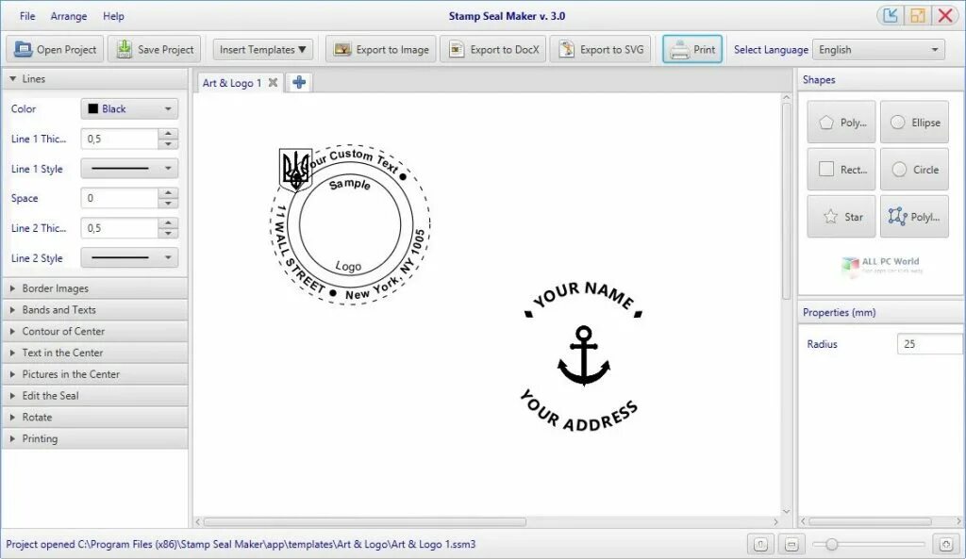The width and height of the screenshot is (966, 559).
Task: Increase the Space value
Action: point(168,192)
